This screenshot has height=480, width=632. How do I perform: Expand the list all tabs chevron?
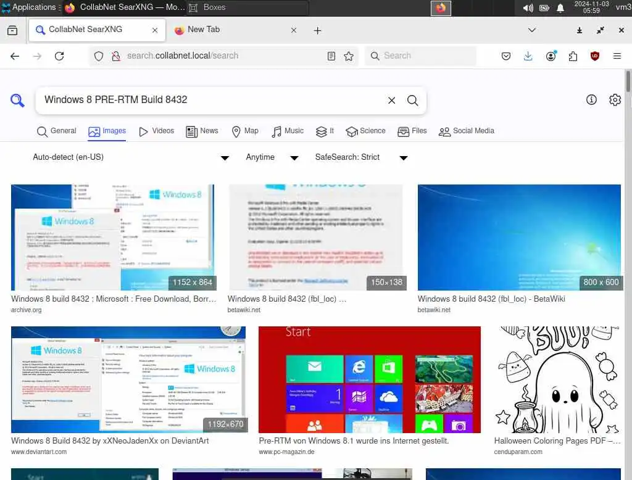(532, 30)
